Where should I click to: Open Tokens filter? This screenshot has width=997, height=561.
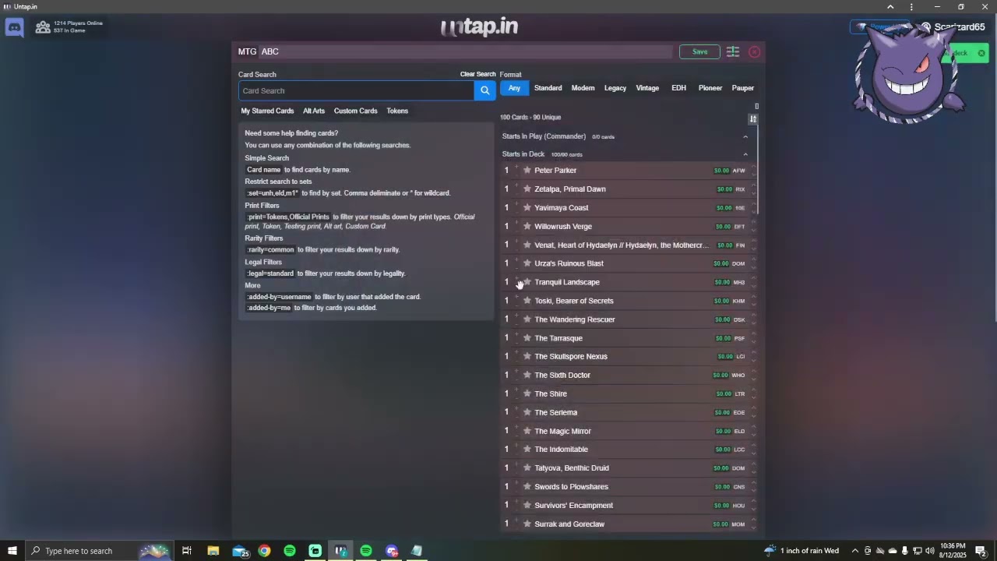click(x=397, y=111)
